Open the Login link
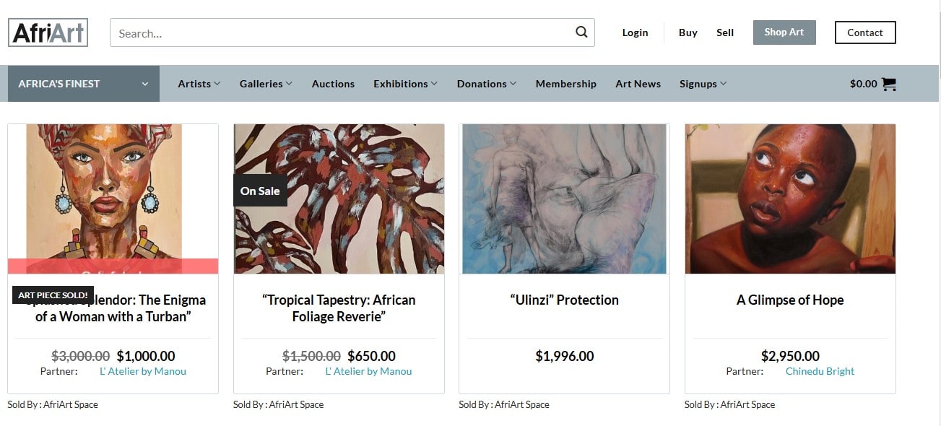The width and height of the screenshot is (941, 426). point(635,32)
